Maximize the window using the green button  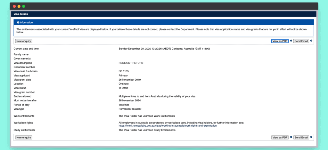click(24, 6)
